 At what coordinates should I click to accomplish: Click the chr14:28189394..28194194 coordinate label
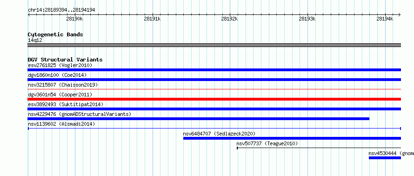(x=61, y=10)
